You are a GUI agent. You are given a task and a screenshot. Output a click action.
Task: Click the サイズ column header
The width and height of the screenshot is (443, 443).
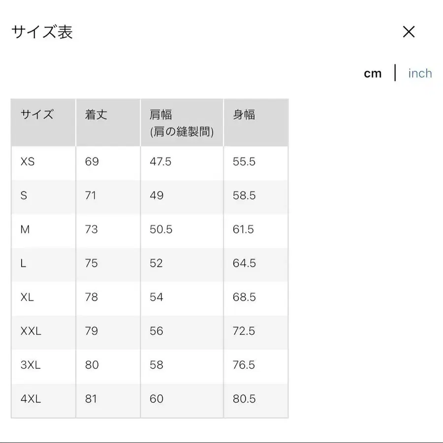(x=37, y=115)
